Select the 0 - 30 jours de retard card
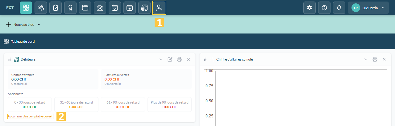The width and height of the screenshot is (395, 126). [x=30, y=104]
